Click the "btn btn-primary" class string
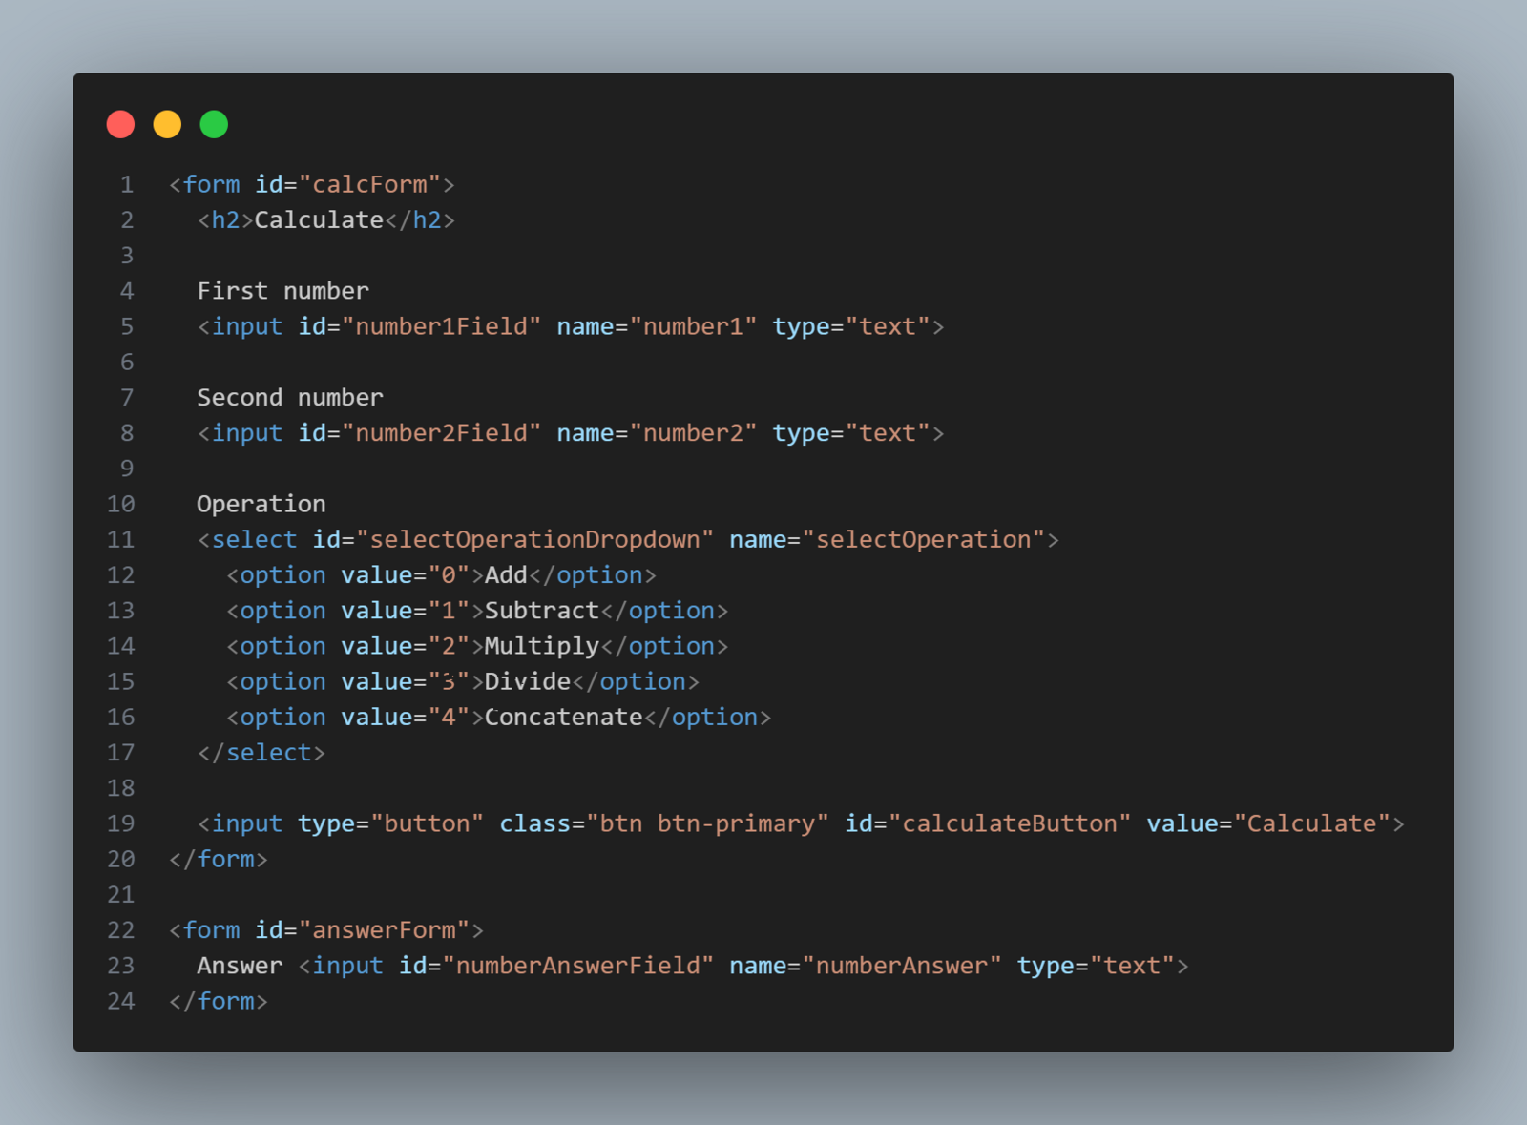 707,823
